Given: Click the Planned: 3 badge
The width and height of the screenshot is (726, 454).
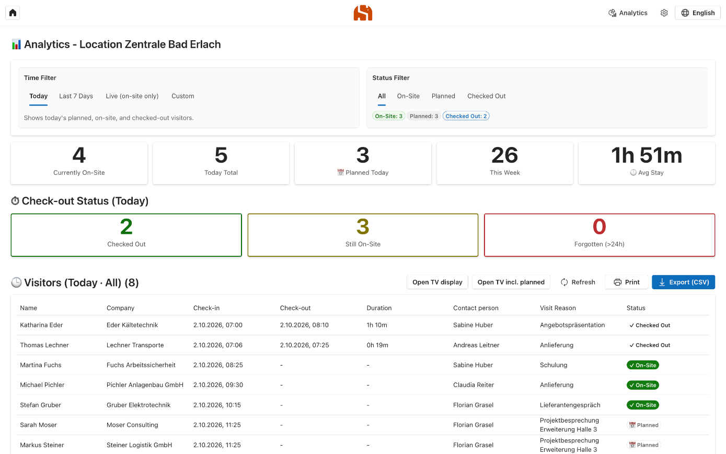Looking at the screenshot, I should (x=424, y=116).
